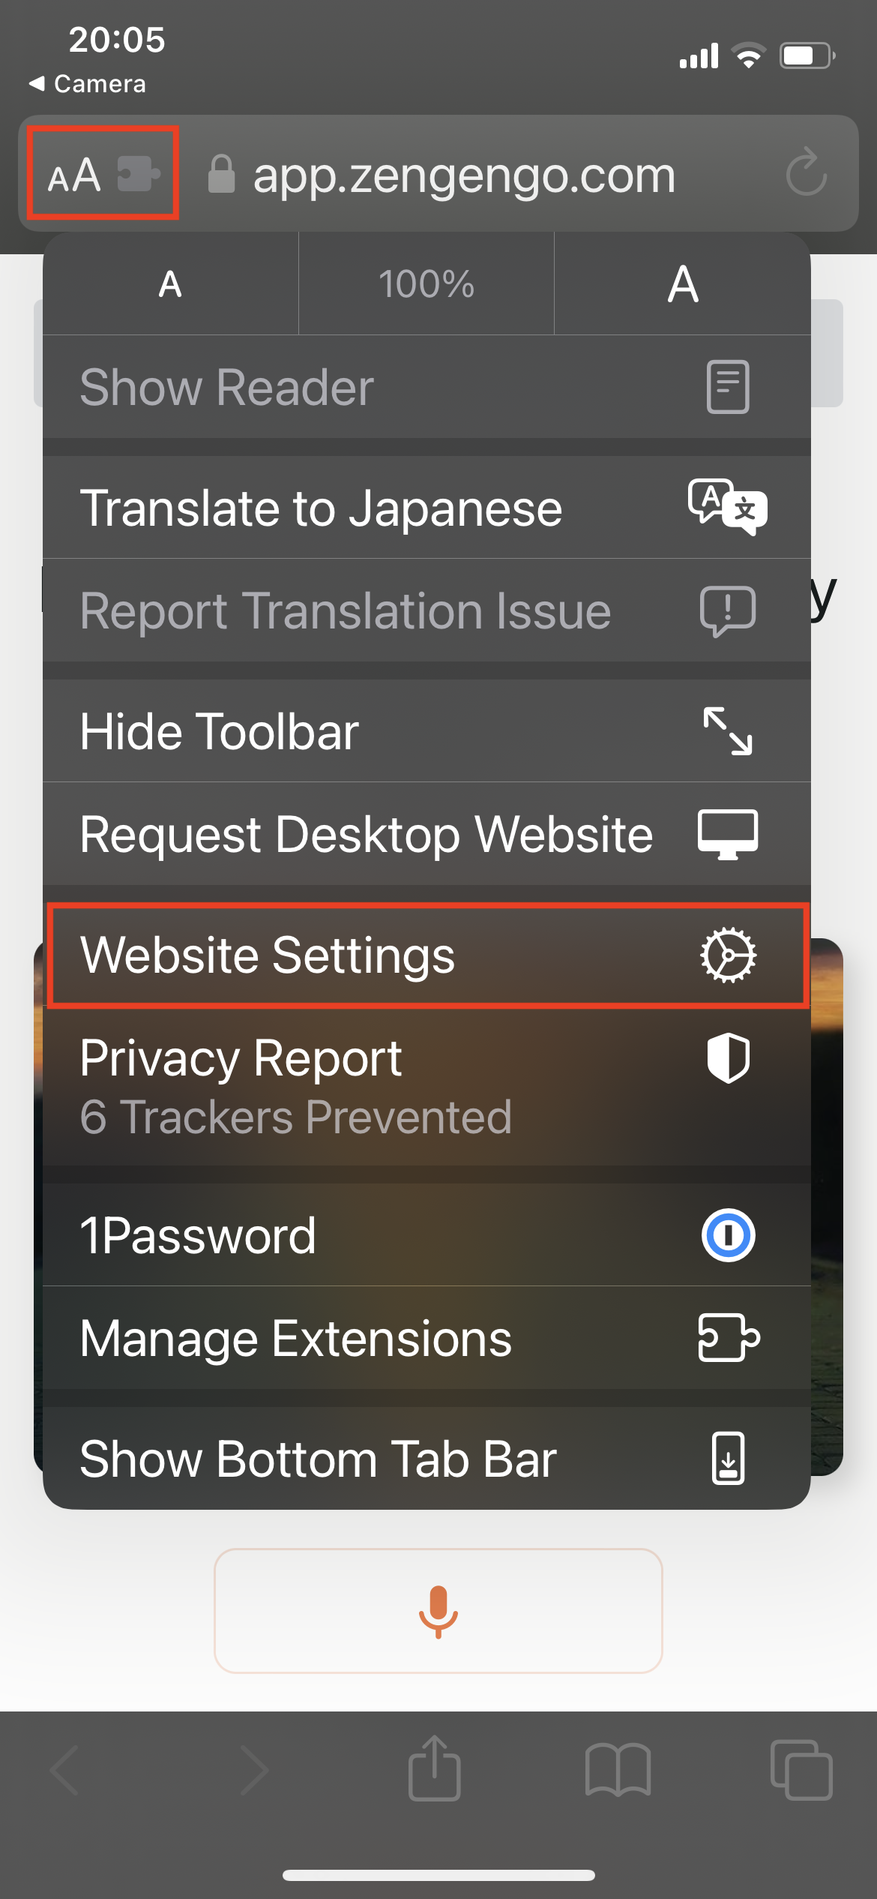Tap the 1Password extension icon
This screenshot has width=877, height=1899.
pos(728,1235)
